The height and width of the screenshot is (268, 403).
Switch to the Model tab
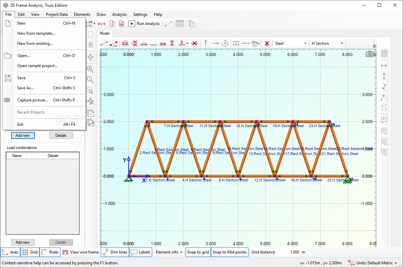tap(104, 33)
